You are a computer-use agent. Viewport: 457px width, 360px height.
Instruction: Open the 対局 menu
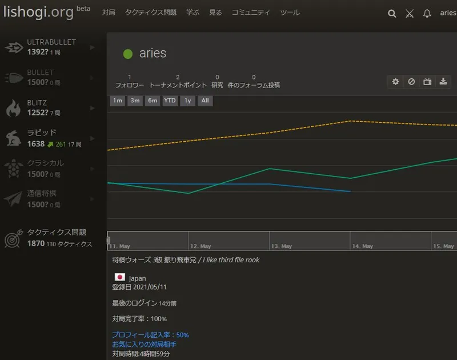pyautogui.click(x=109, y=13)
